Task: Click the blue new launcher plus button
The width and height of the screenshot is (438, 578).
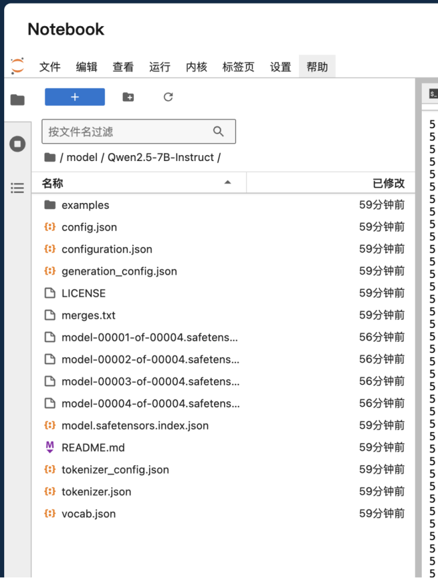Action: 75,97
